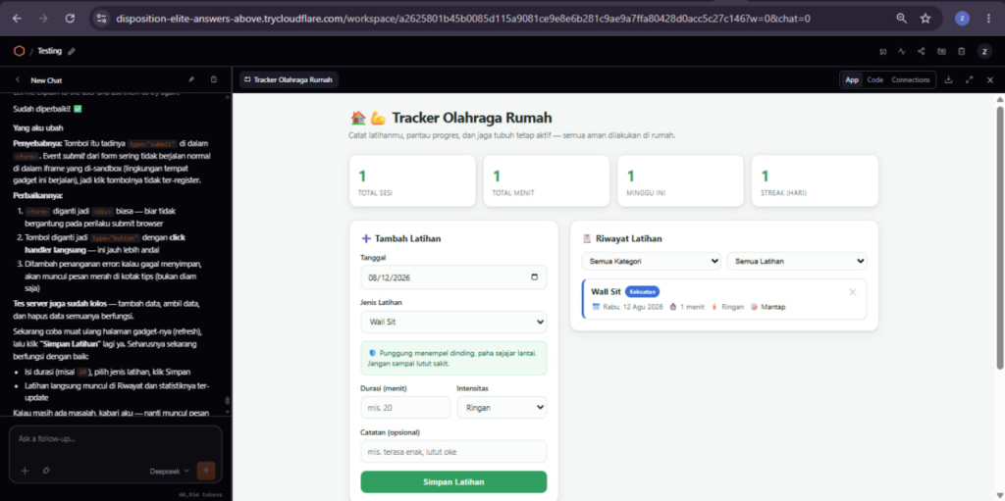Go back with the arrow beside New Chat
The image size is (1005, 501).
point(18,80)
